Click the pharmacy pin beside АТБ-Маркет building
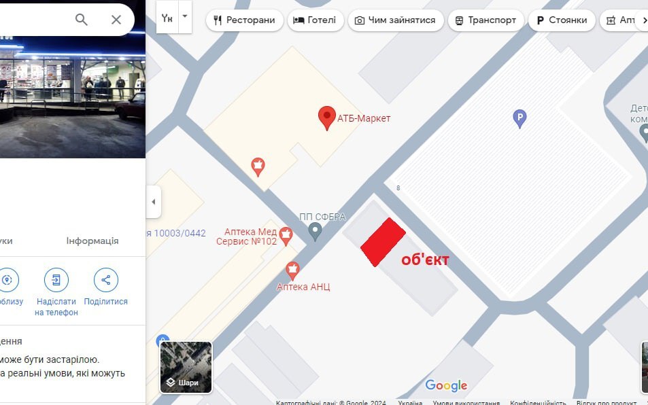648x405 pixels. pos(258,166)
